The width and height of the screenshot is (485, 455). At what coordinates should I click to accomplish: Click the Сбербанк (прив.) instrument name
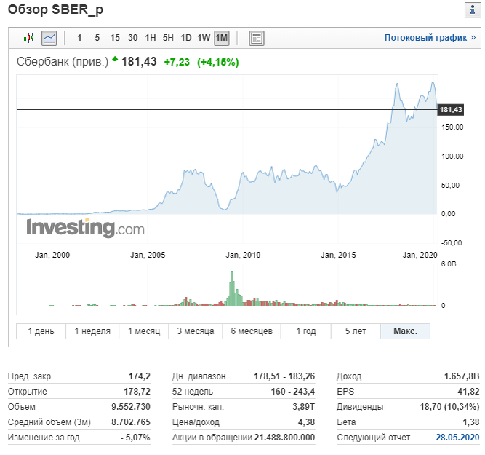tap(63, 62)
